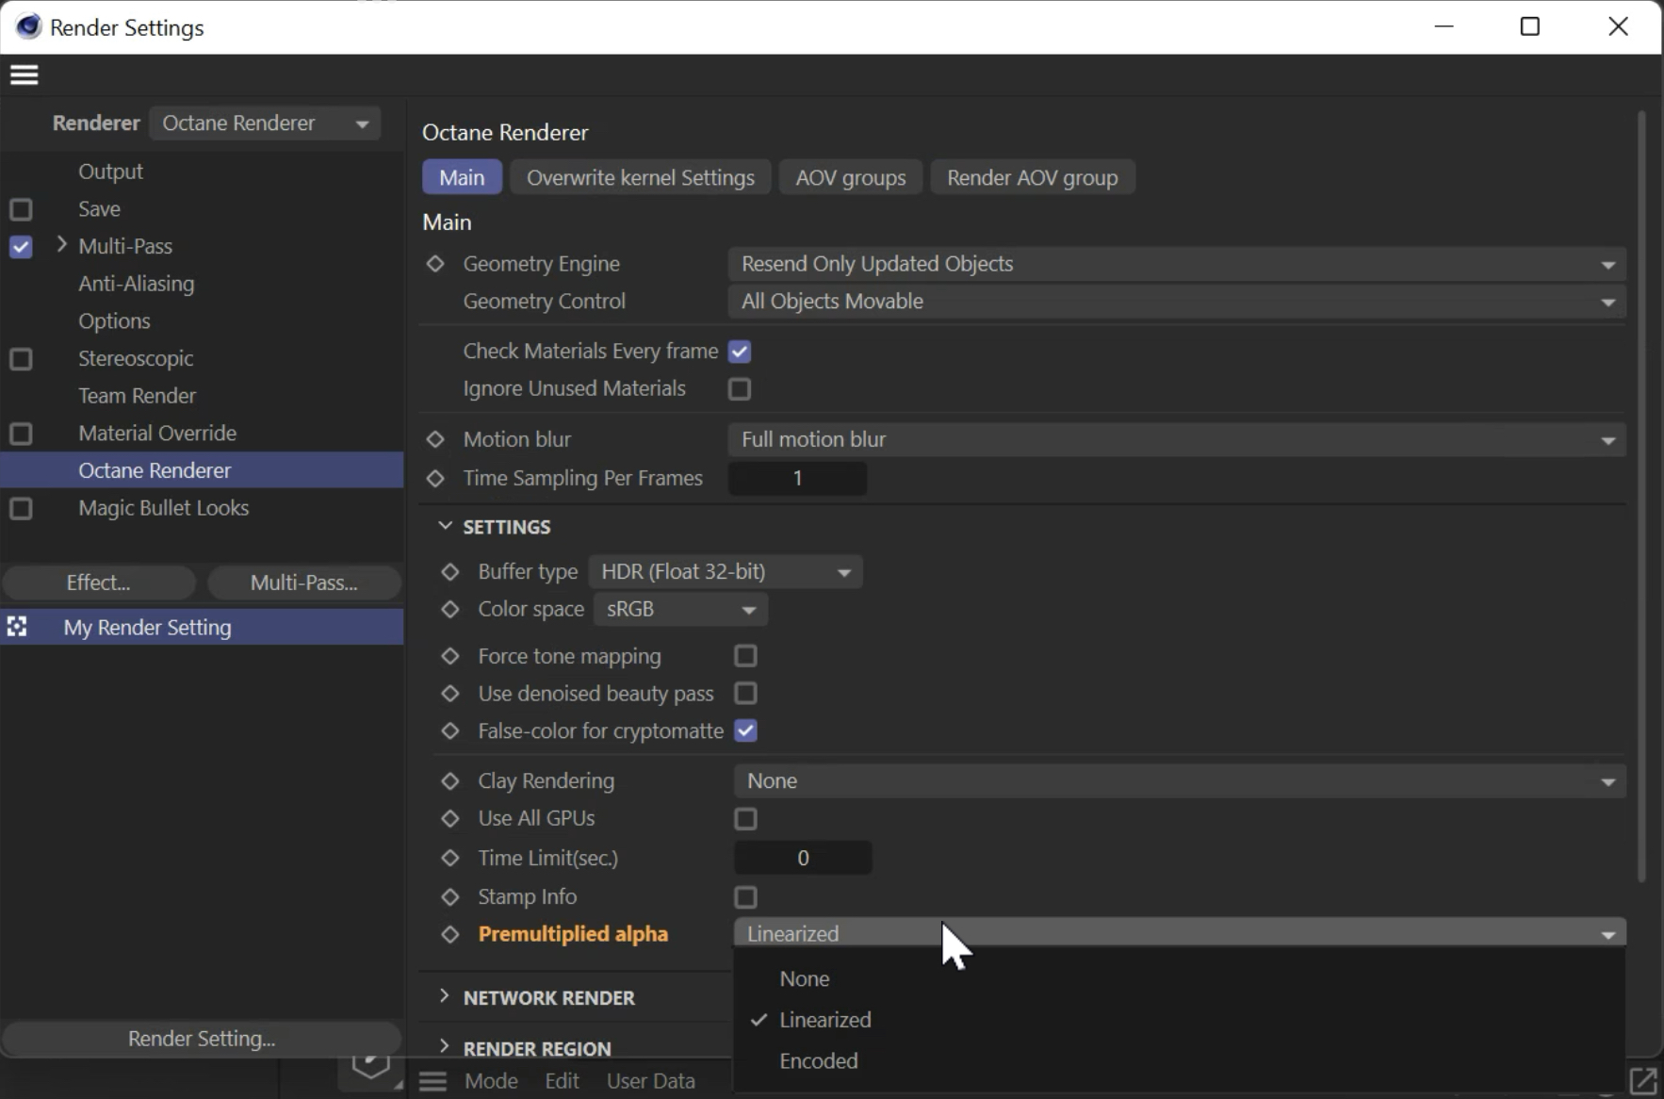Open the attribute manager hamburger menu beside Mode

point(433,1081)
